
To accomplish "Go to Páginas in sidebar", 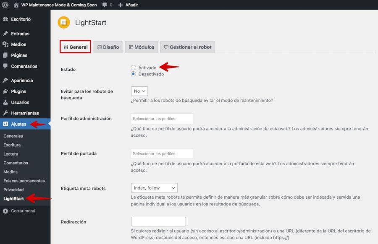I will [19, 55].
